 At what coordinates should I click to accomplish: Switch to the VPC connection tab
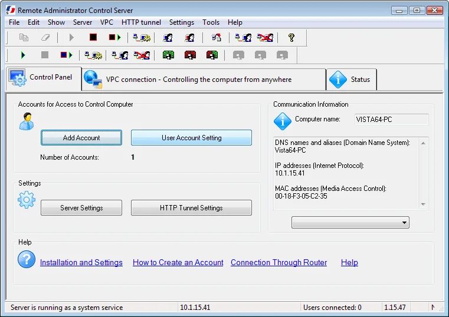pyautogui.click(x=204, y=80)
